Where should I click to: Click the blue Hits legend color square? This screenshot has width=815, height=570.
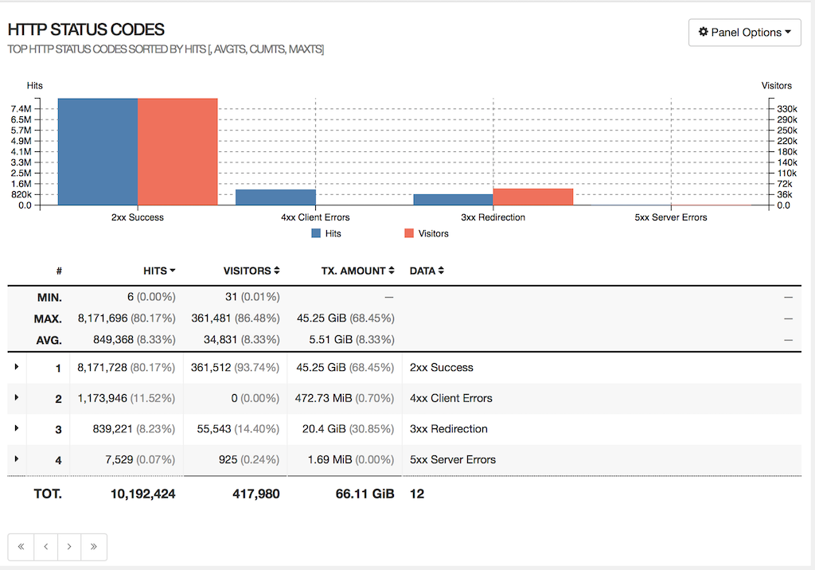317,233
